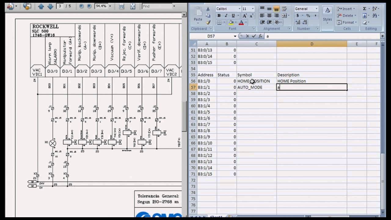Screen dimensions: 391x220
Task: Set Top Align for cells
Action: [x=262, y=9]
